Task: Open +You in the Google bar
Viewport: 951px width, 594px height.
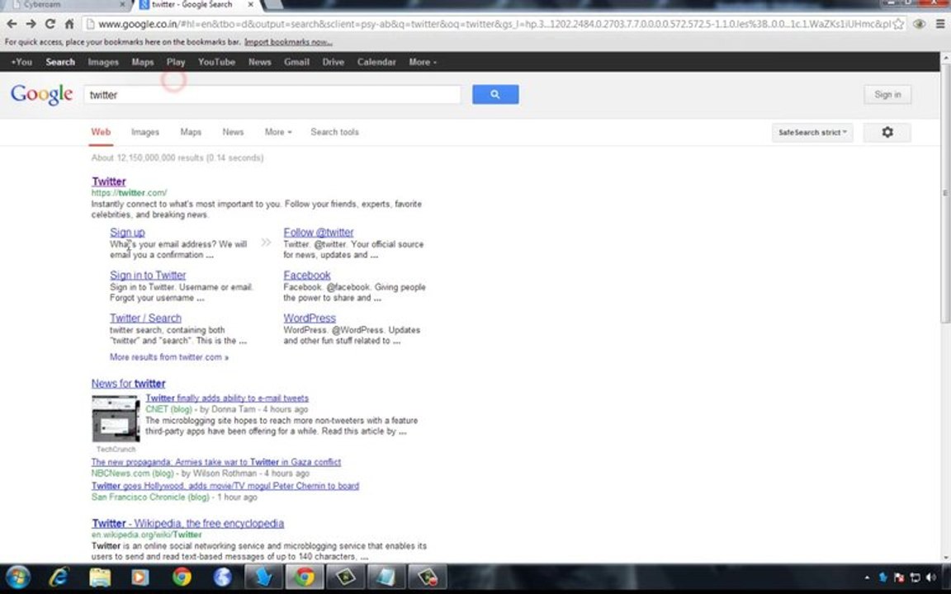Action: [21, 62]
